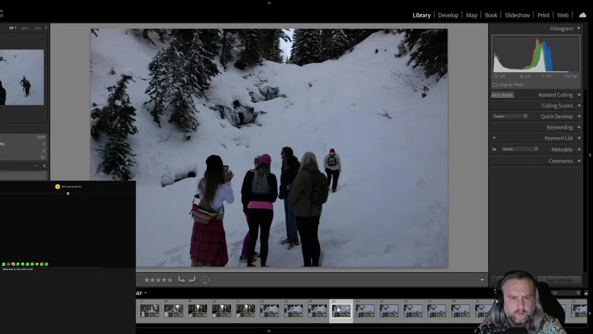
Task: Collapse the top module bar with the arrow
Action: tap(269, 2)
